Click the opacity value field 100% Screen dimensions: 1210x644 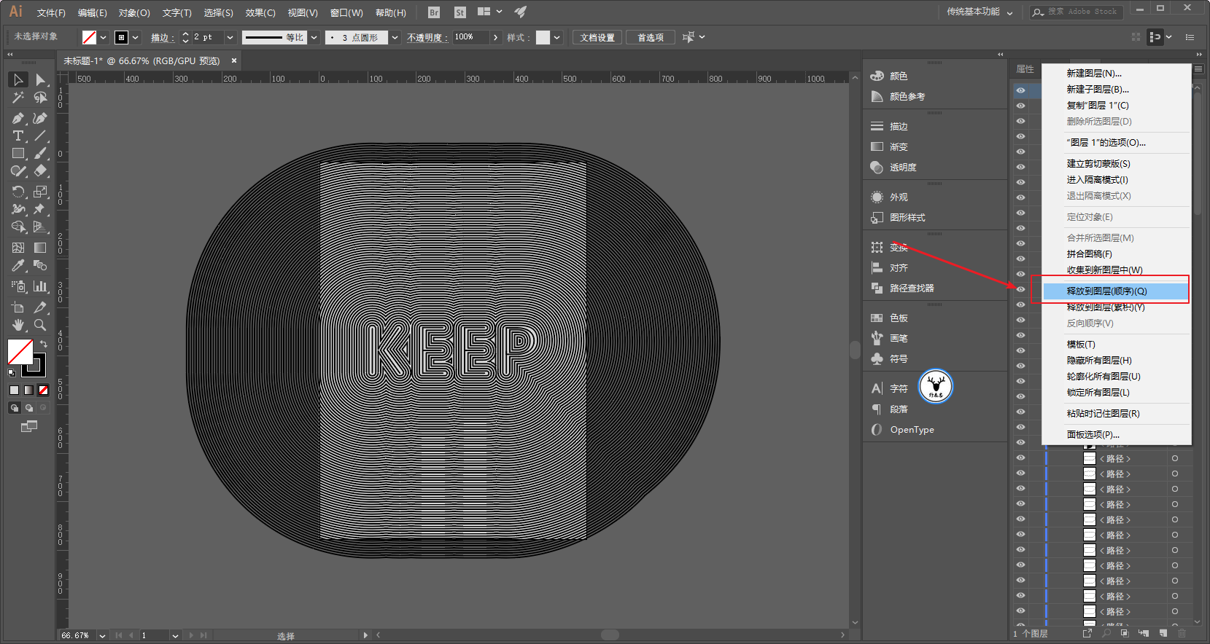[x=470, y=37]
